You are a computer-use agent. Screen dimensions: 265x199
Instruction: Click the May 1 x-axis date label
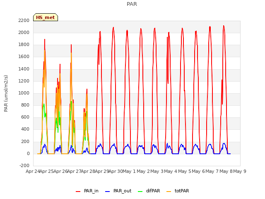[129, 171]
